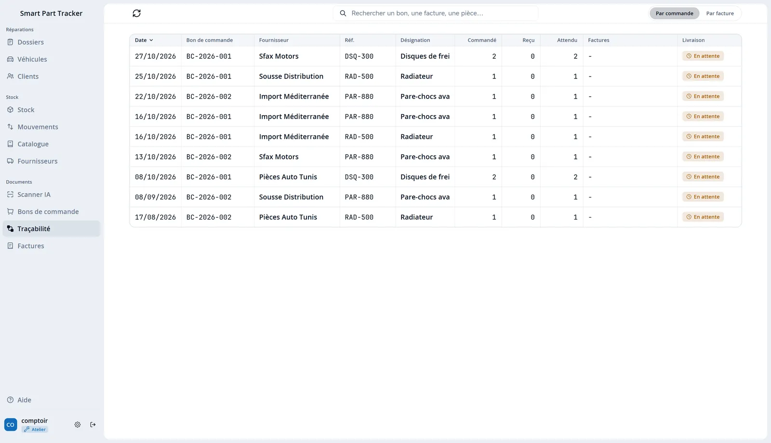The height and width of the screenshot is (443, 771).
Task: Click the Clients people icon
Action: 10,77
